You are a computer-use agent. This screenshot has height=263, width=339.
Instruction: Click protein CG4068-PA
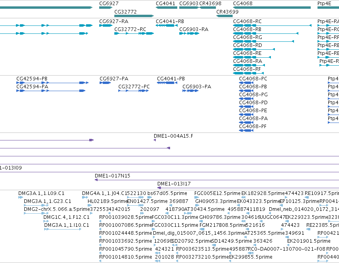(x=246, y=123)
